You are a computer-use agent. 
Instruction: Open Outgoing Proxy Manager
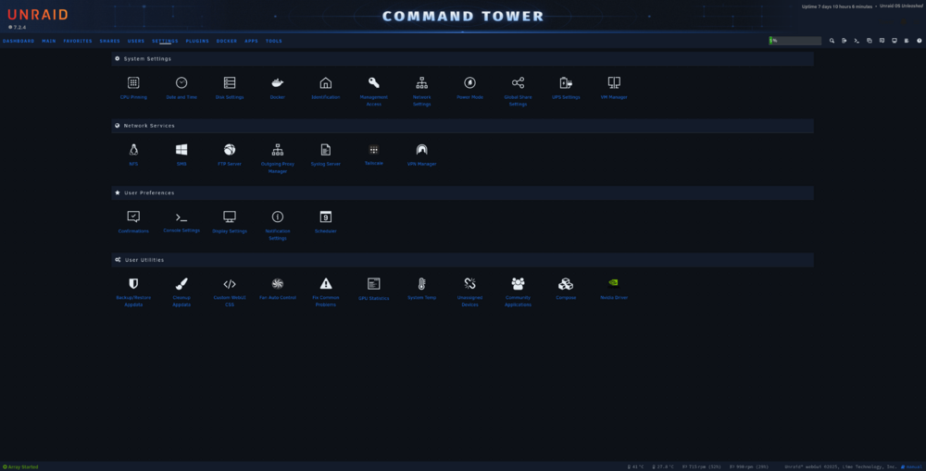[278, 158]
